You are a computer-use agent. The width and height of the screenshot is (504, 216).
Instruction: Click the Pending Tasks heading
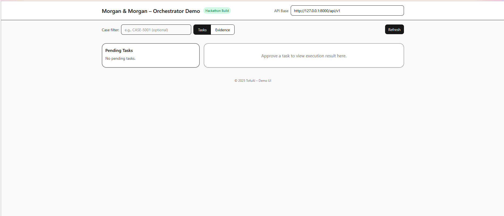coord(119,51)
